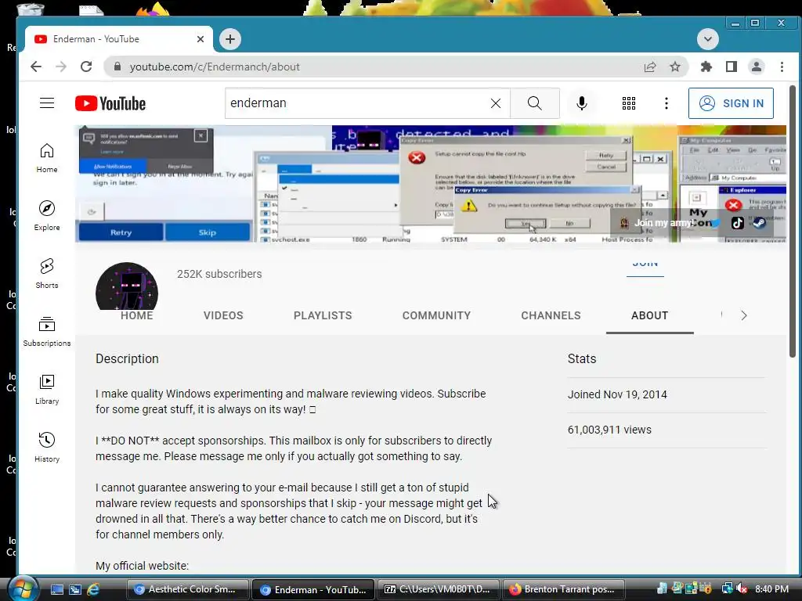Click the address bar URL
This screenshot has width=802, height=601.
(x=215, y=67)
